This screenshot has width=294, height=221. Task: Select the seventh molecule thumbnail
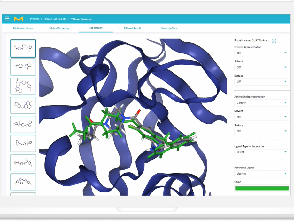point(23,163)
